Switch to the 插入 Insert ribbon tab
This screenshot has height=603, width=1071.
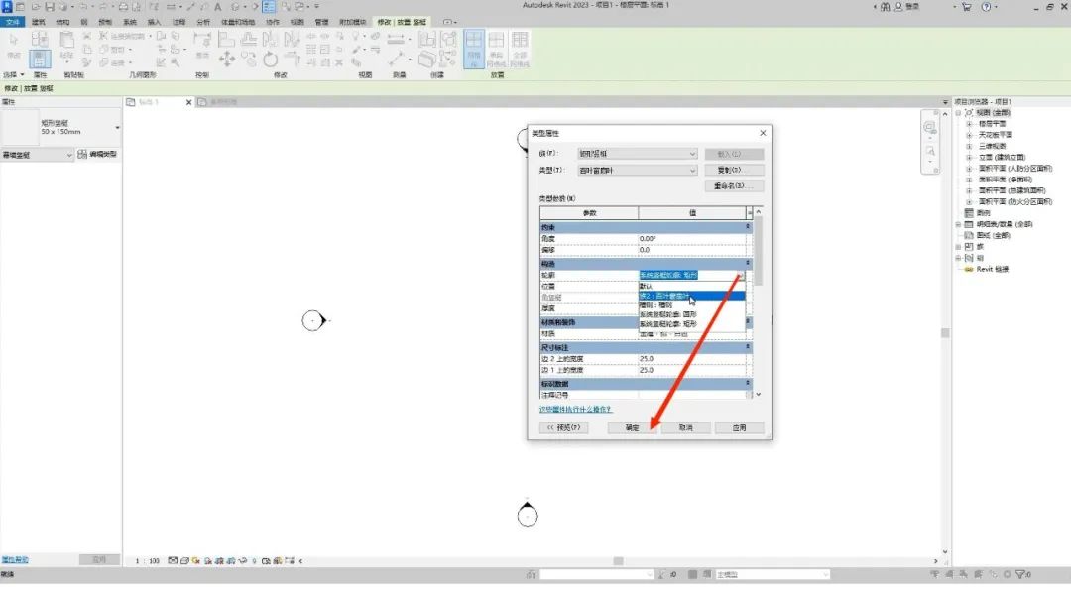pos(154,22)
